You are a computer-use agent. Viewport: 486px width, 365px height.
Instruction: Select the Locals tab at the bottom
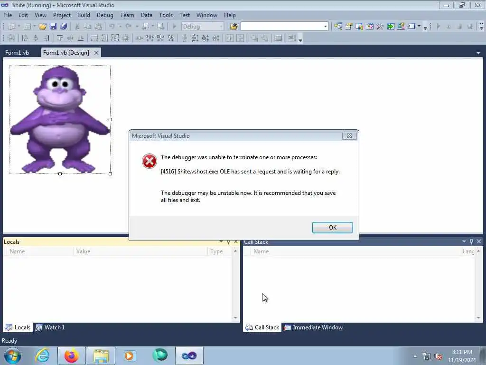pos(18,327)
